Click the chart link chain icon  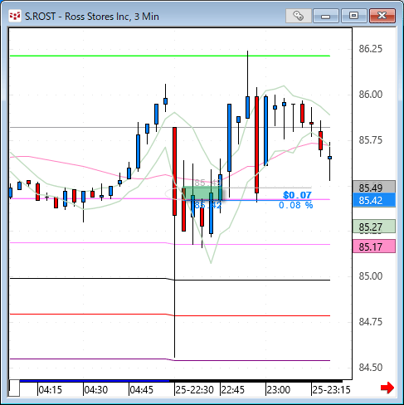tap(299, 16)
